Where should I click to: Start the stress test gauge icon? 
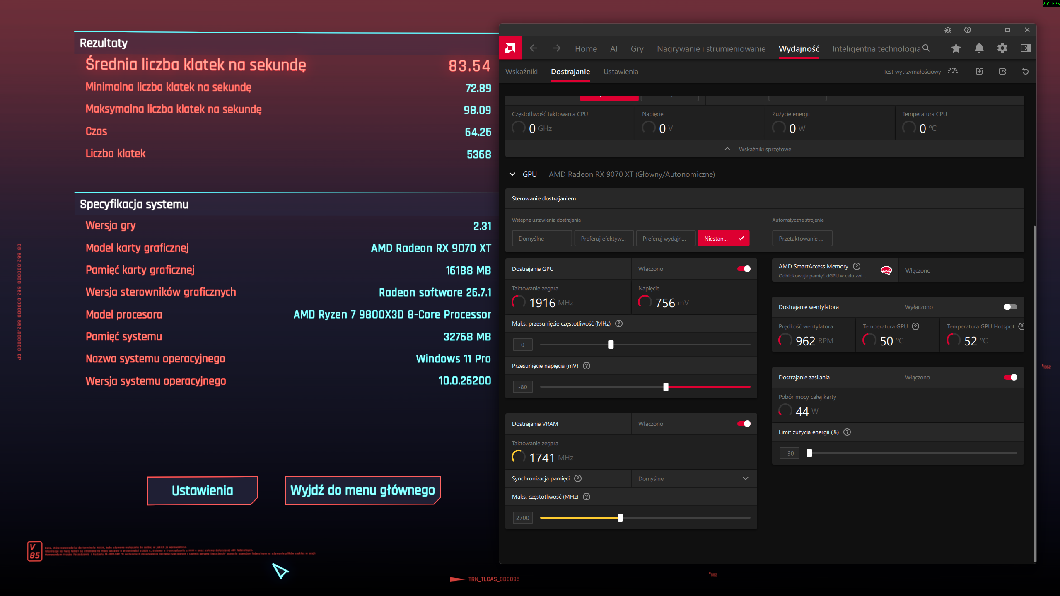[953, 71]
